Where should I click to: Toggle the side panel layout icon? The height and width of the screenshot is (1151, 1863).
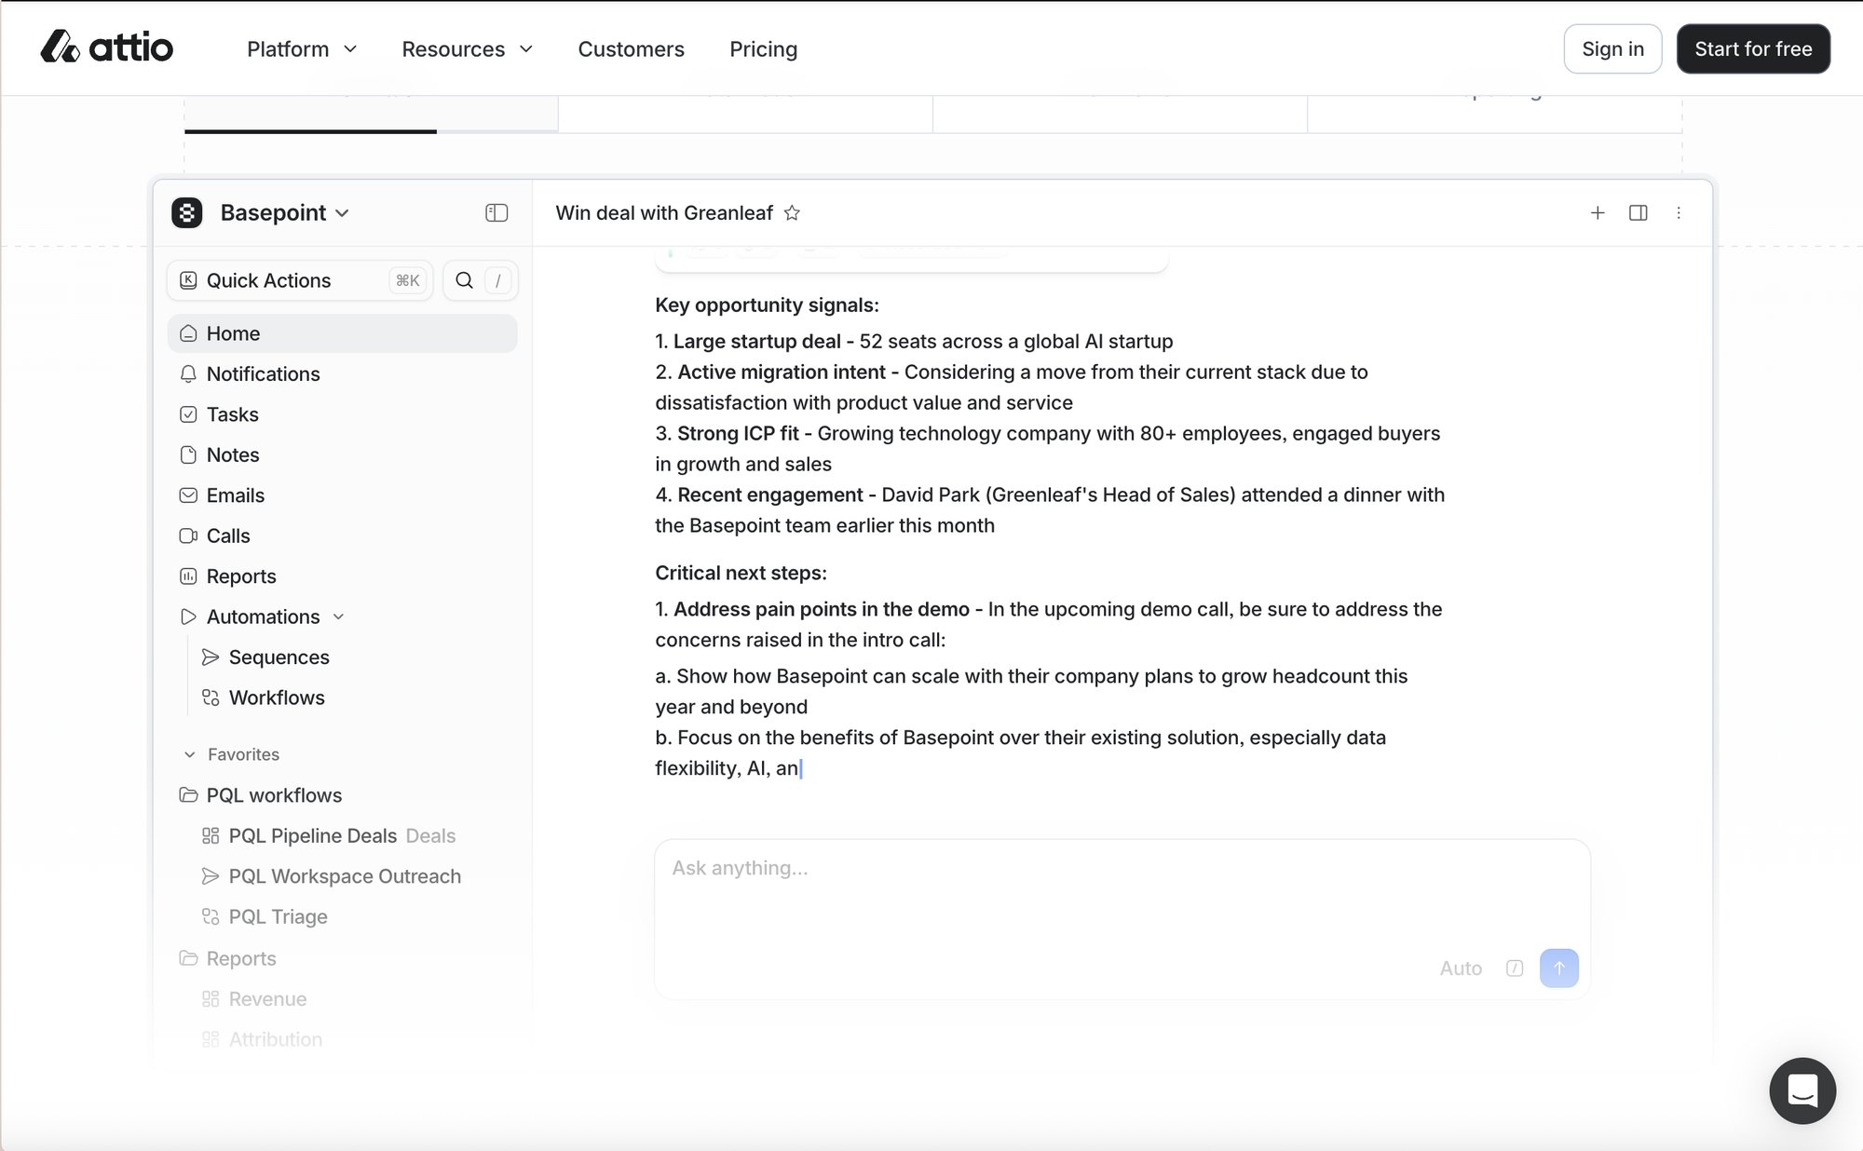[x=1638, y=212]
